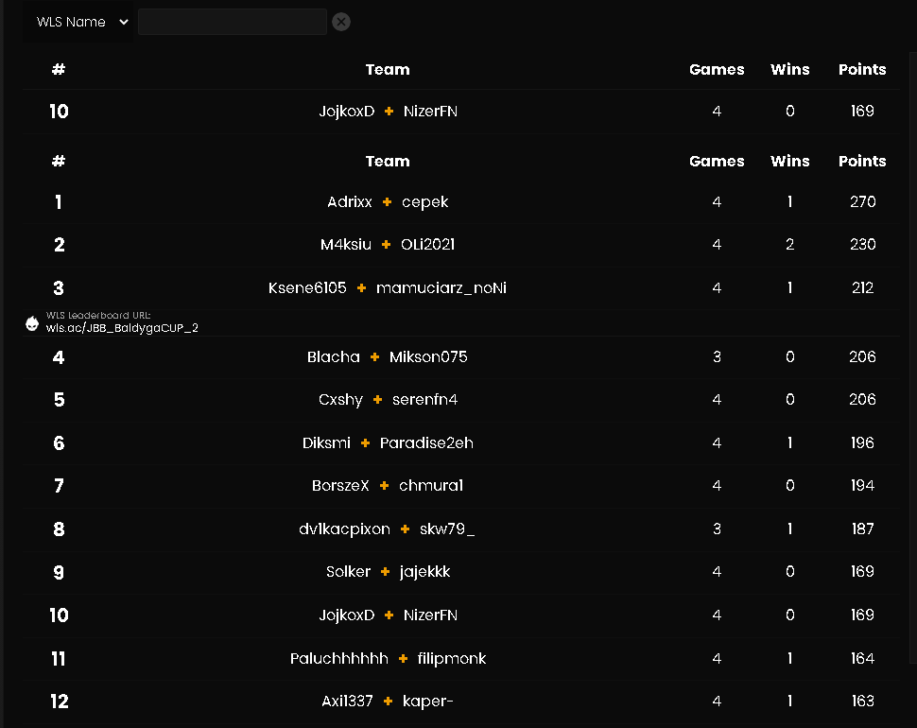Click the Points column header in the top table
This screenshot has height=728, width=917.
862,70
